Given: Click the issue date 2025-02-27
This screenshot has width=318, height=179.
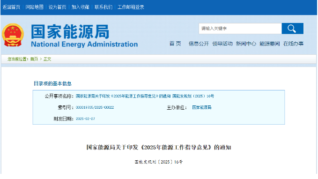Looking at the screenshot, I should coord(85,119).
